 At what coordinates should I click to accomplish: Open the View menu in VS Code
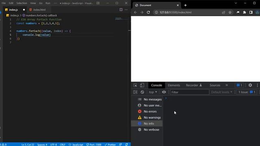[33, 3]
